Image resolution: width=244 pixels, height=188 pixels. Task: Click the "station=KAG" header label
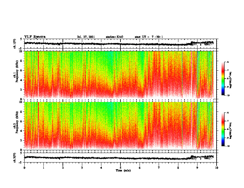coord(115,37)
